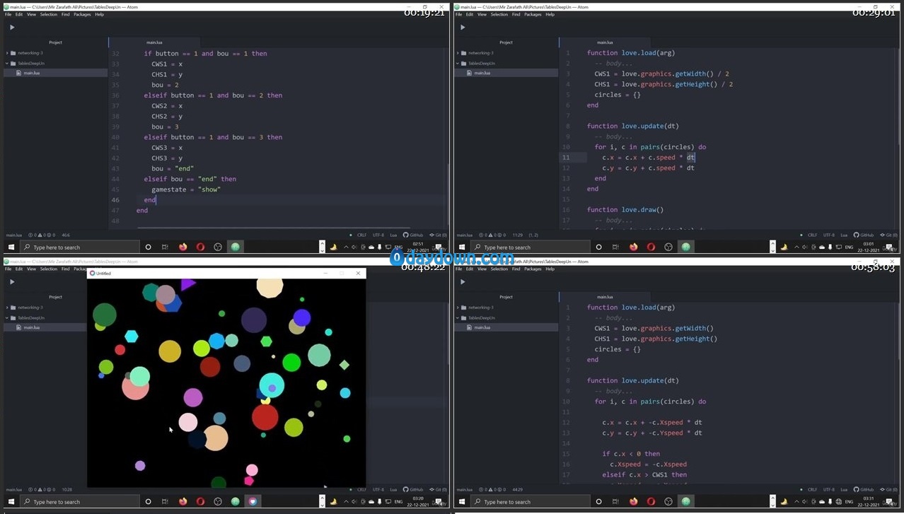Screen dimensions: 904x514
Task: Open Task View in 00:19:21 frame taskbar
Action: (165, 247)
